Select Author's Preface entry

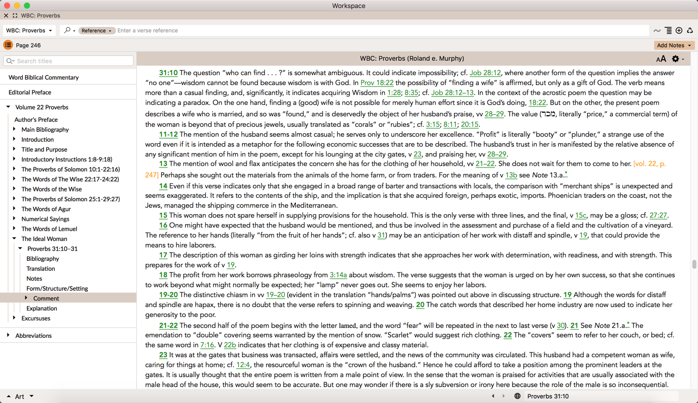click(36, 120)
